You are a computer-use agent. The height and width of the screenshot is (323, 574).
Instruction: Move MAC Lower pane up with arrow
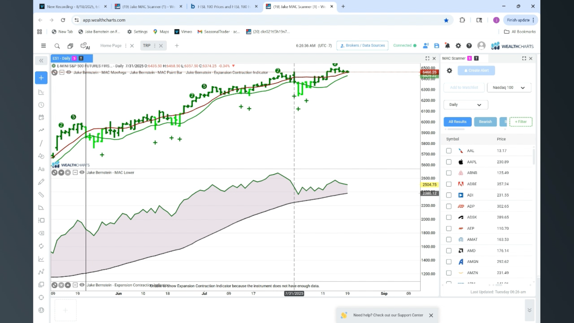pos(68,173)
